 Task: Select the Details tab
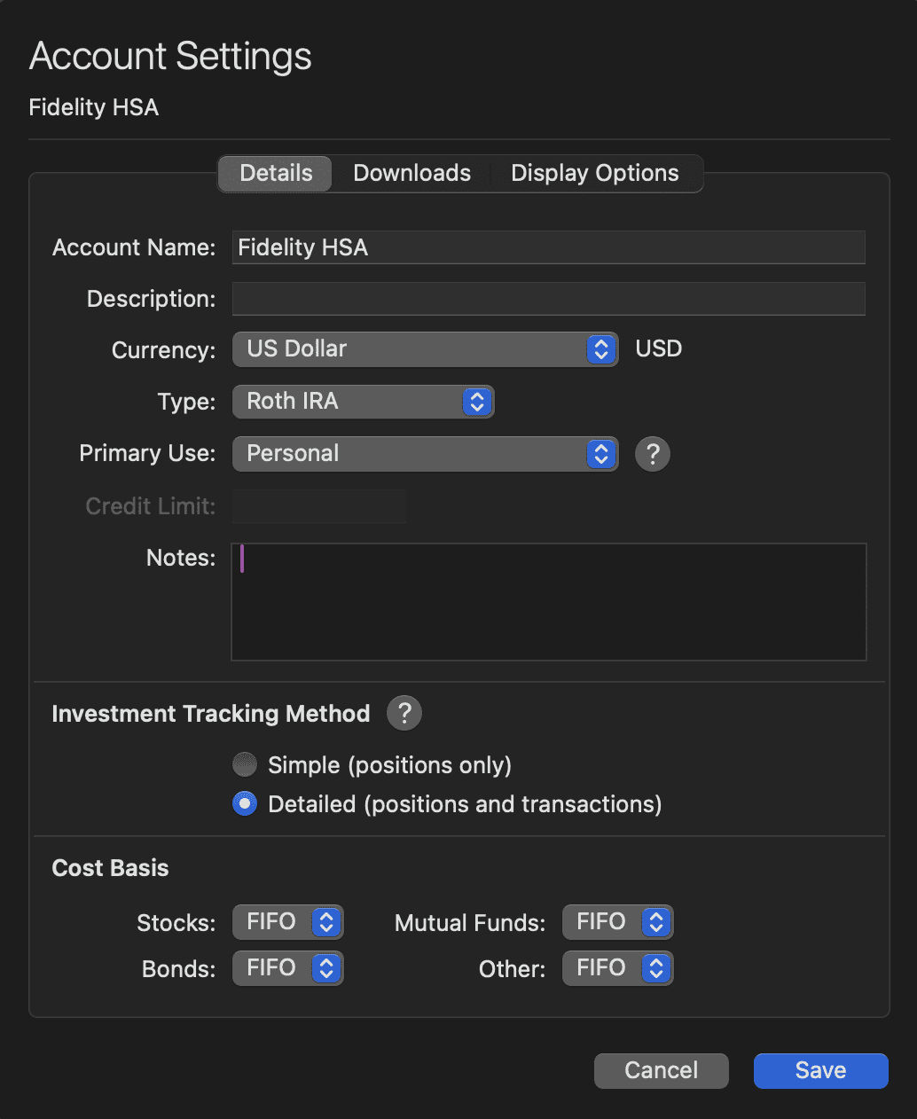tap(274, 173)
